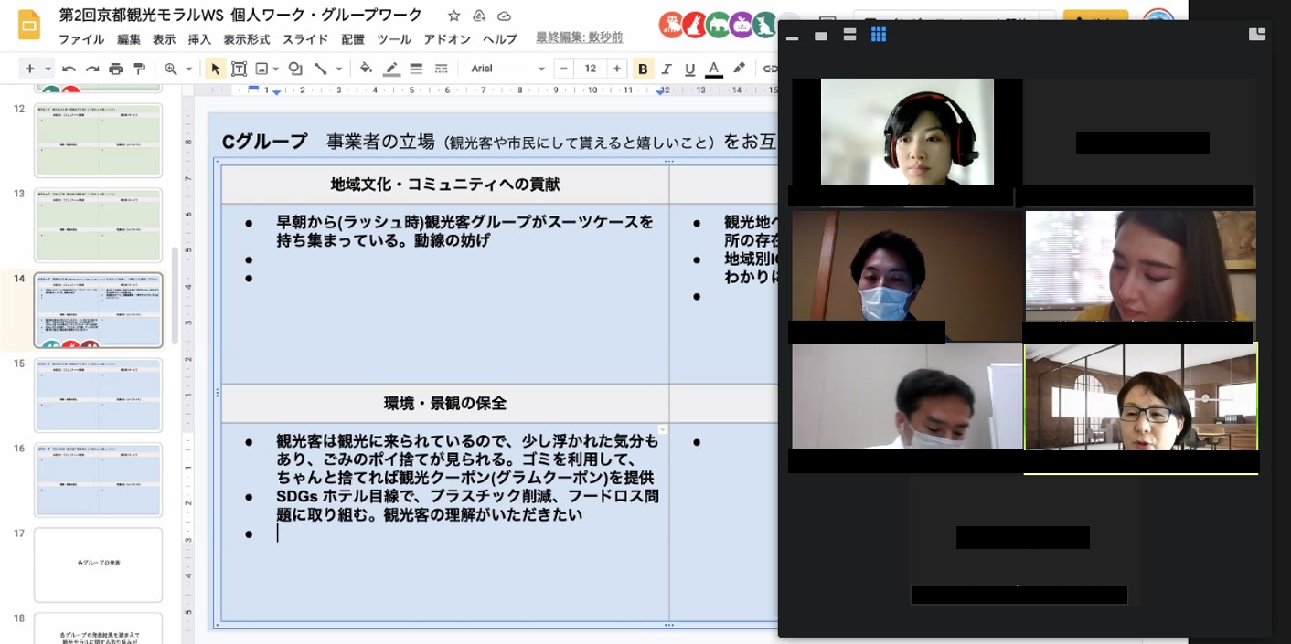Screen dimensions: 1291x644
Task: Toggle italic formatting
Action: click(667, 69)
